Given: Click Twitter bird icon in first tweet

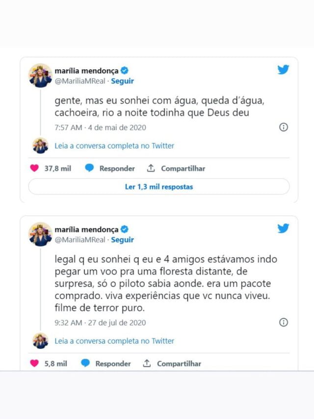Looking at the screenshot, I should point(283,69).
